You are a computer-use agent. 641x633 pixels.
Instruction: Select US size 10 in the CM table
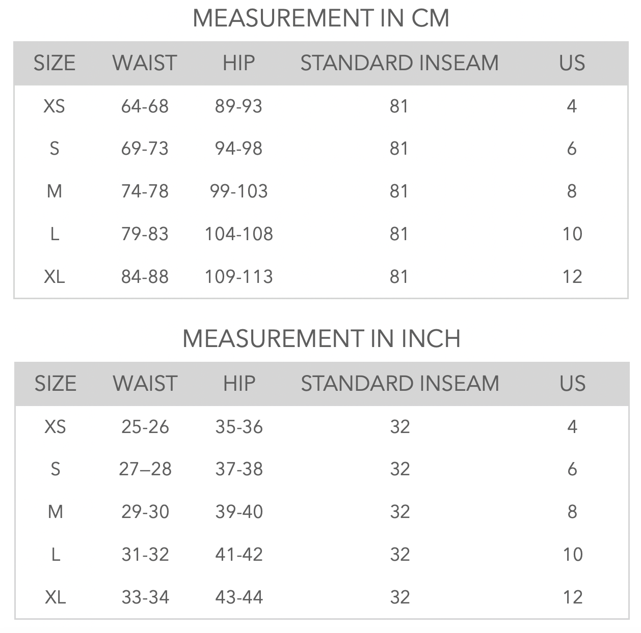pos(572,234)
